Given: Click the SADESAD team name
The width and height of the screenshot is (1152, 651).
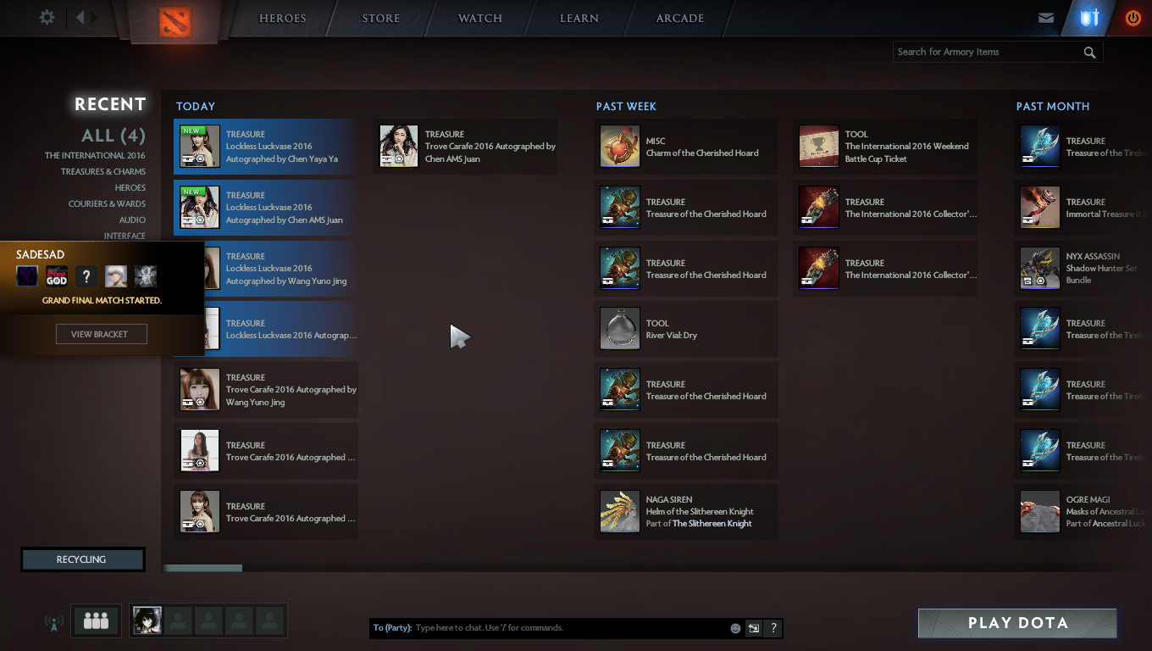Looking at the screenshot, I should pyautogui.click(x=40, y=255).
